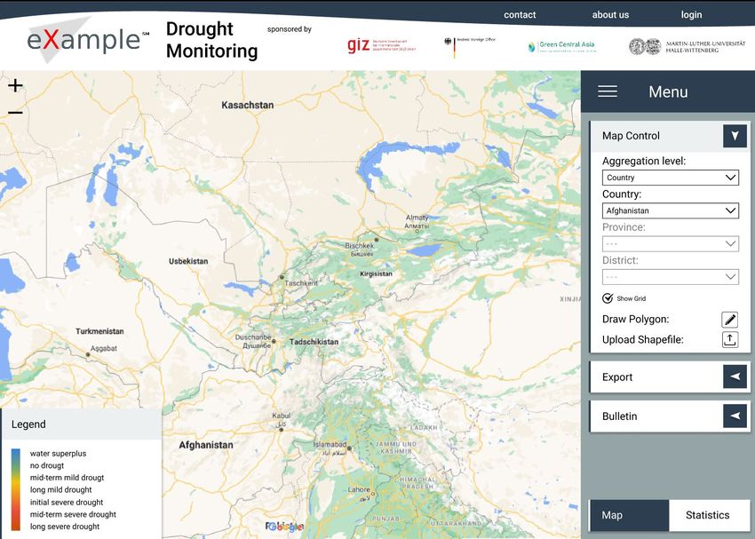
Task: Open the about us page
Action: click(x=610, y=15)
